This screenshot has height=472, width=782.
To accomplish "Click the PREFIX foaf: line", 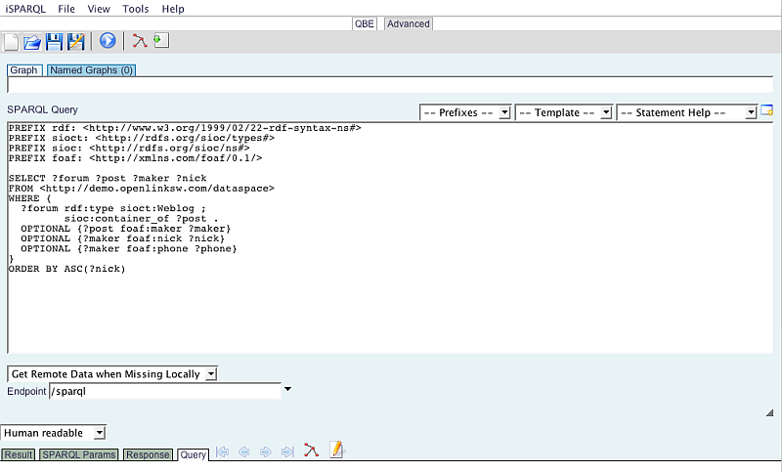I will (135, 158).
